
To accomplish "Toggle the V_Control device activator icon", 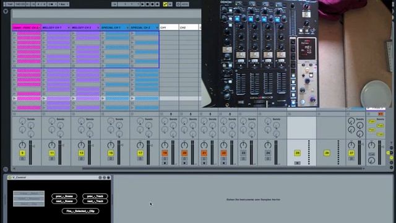I will coord(10,178).
